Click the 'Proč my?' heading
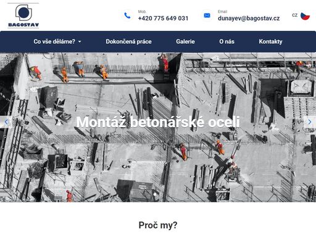The width and height of the screenshot is (316, 237). pyautogui.click(x=158, y=225)
